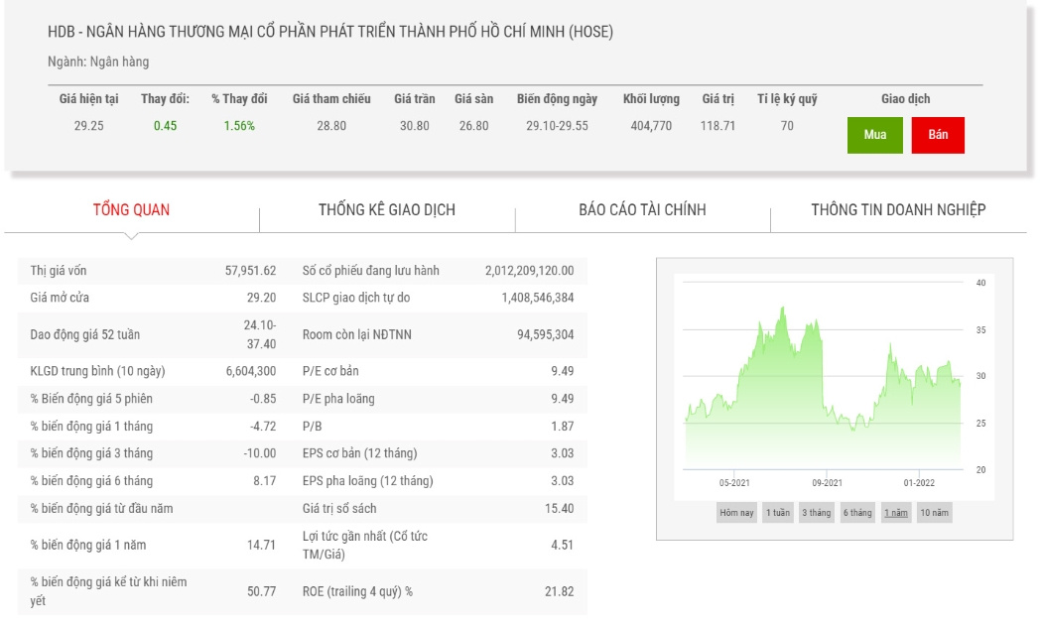Click percent change value 1.56%
The height and width of the screenshot is (625, 1042).
pos(239,126)
